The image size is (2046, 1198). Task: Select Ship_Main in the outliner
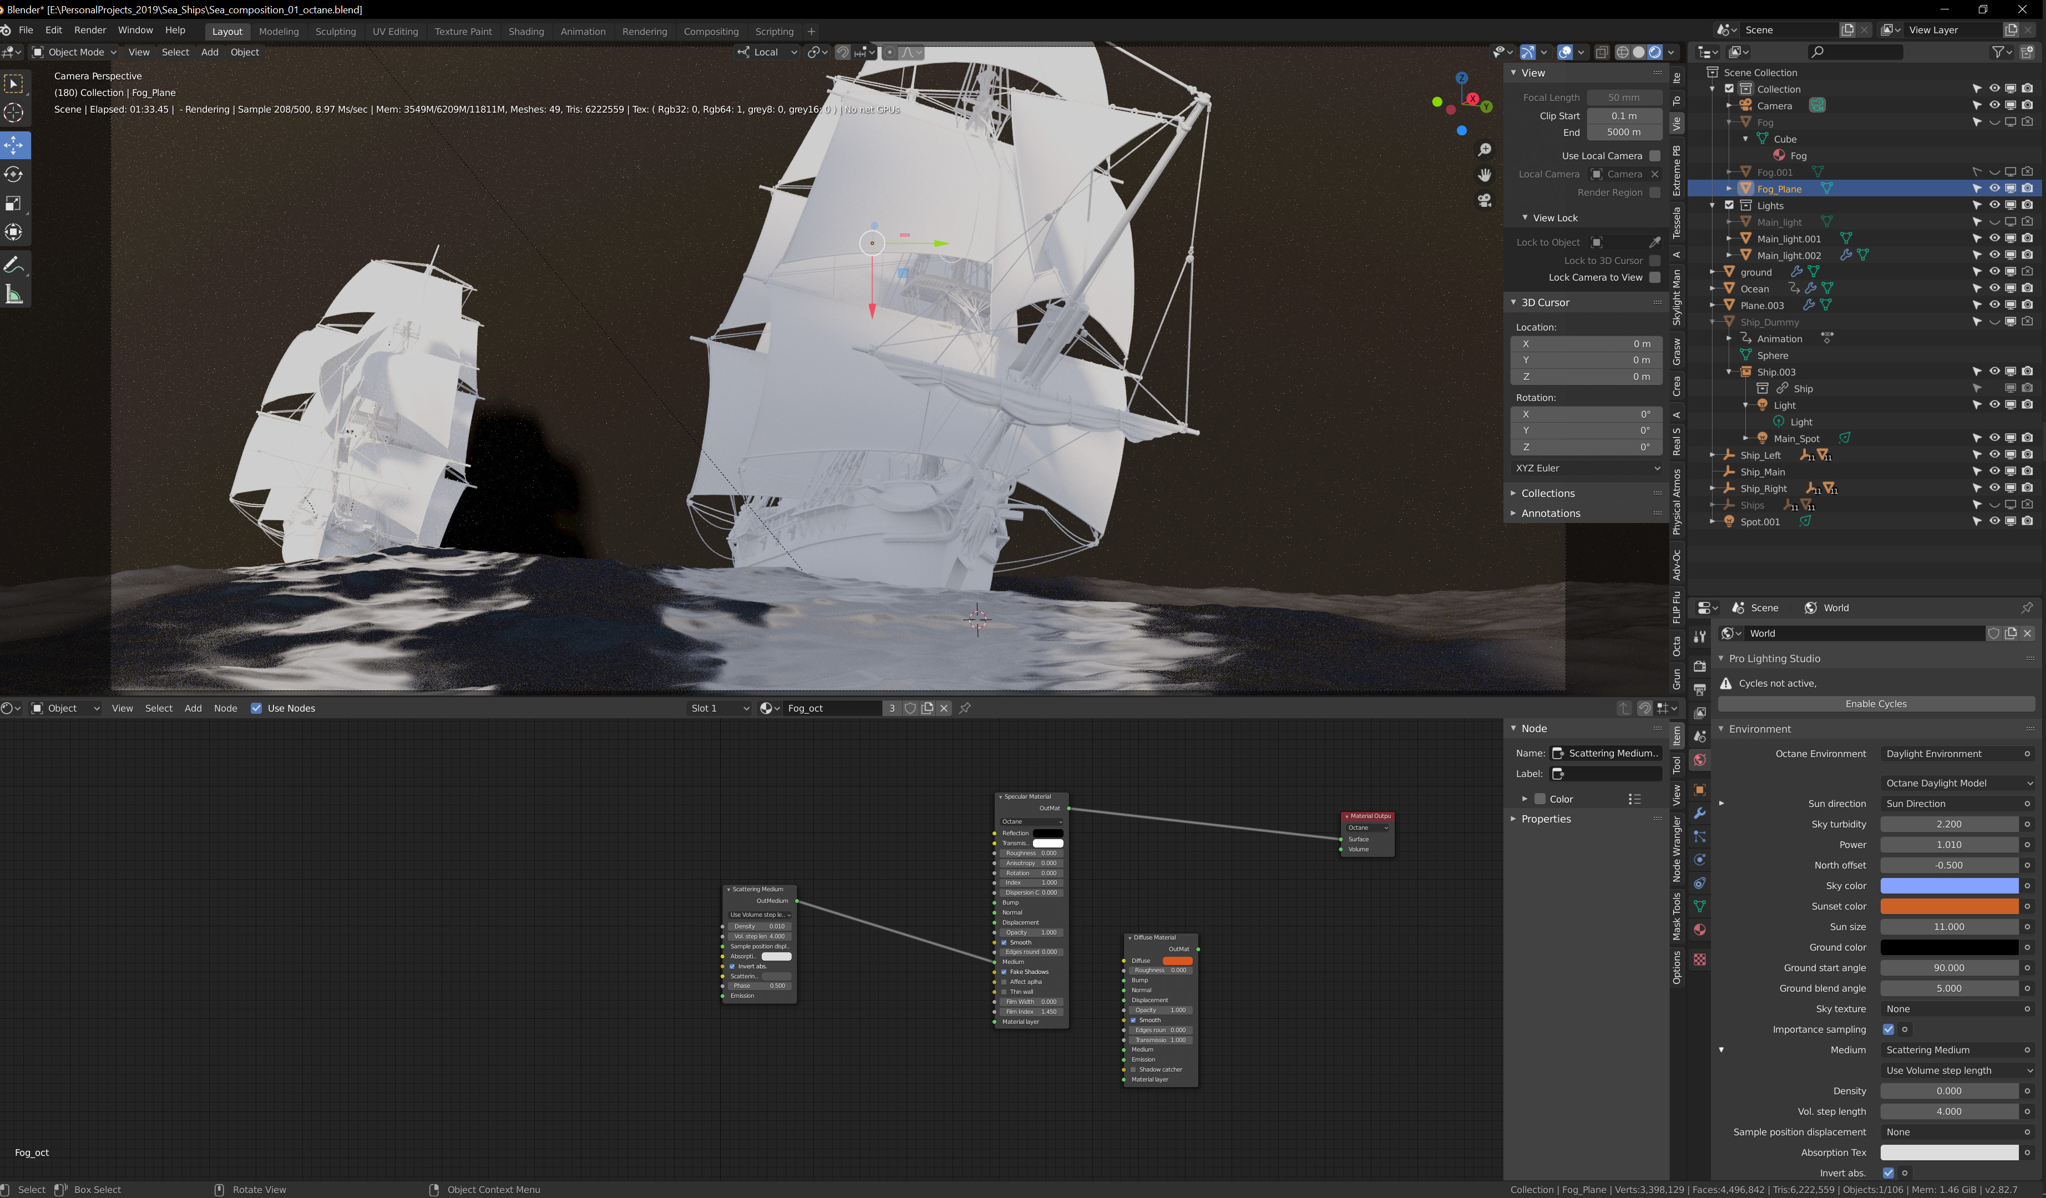click(x=1763, y=473)
